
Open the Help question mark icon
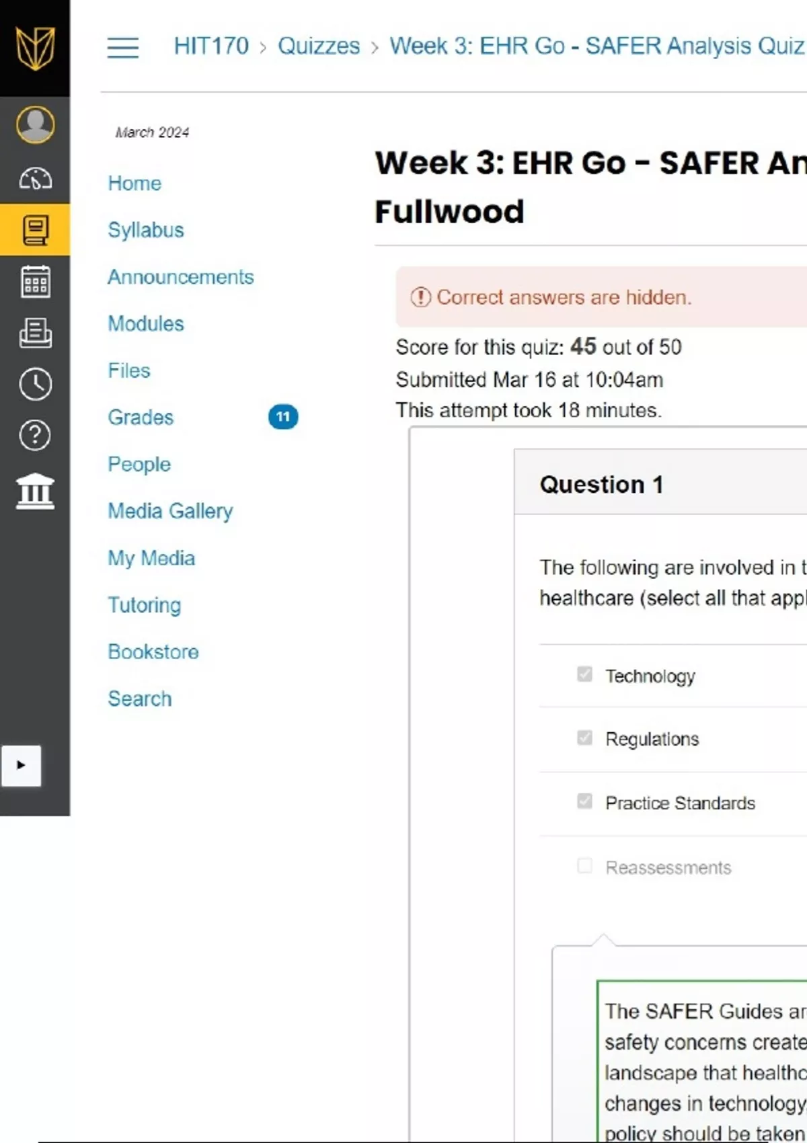35,436
